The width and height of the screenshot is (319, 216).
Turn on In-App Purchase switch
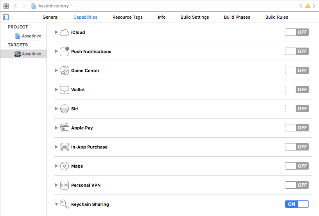pos(297,147)
